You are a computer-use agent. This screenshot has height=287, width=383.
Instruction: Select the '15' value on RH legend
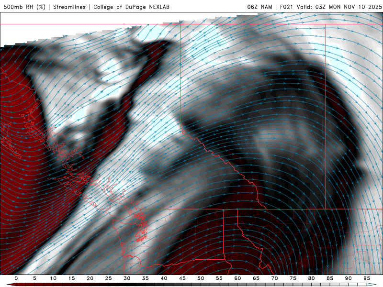point(71,278)
